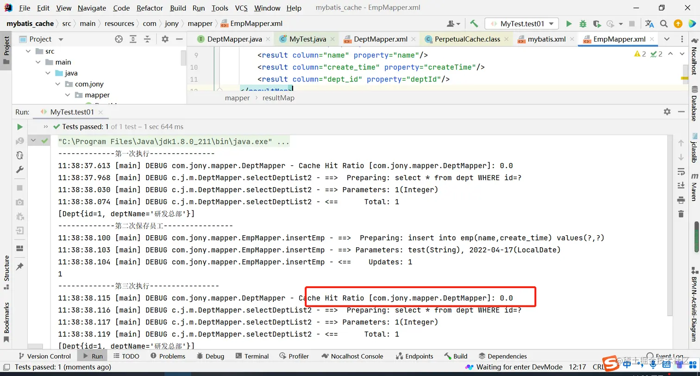Open the Nocalhost Console tool window
Image resolution: width=700 pixels, height=376 pixels.
click(352, 356)
